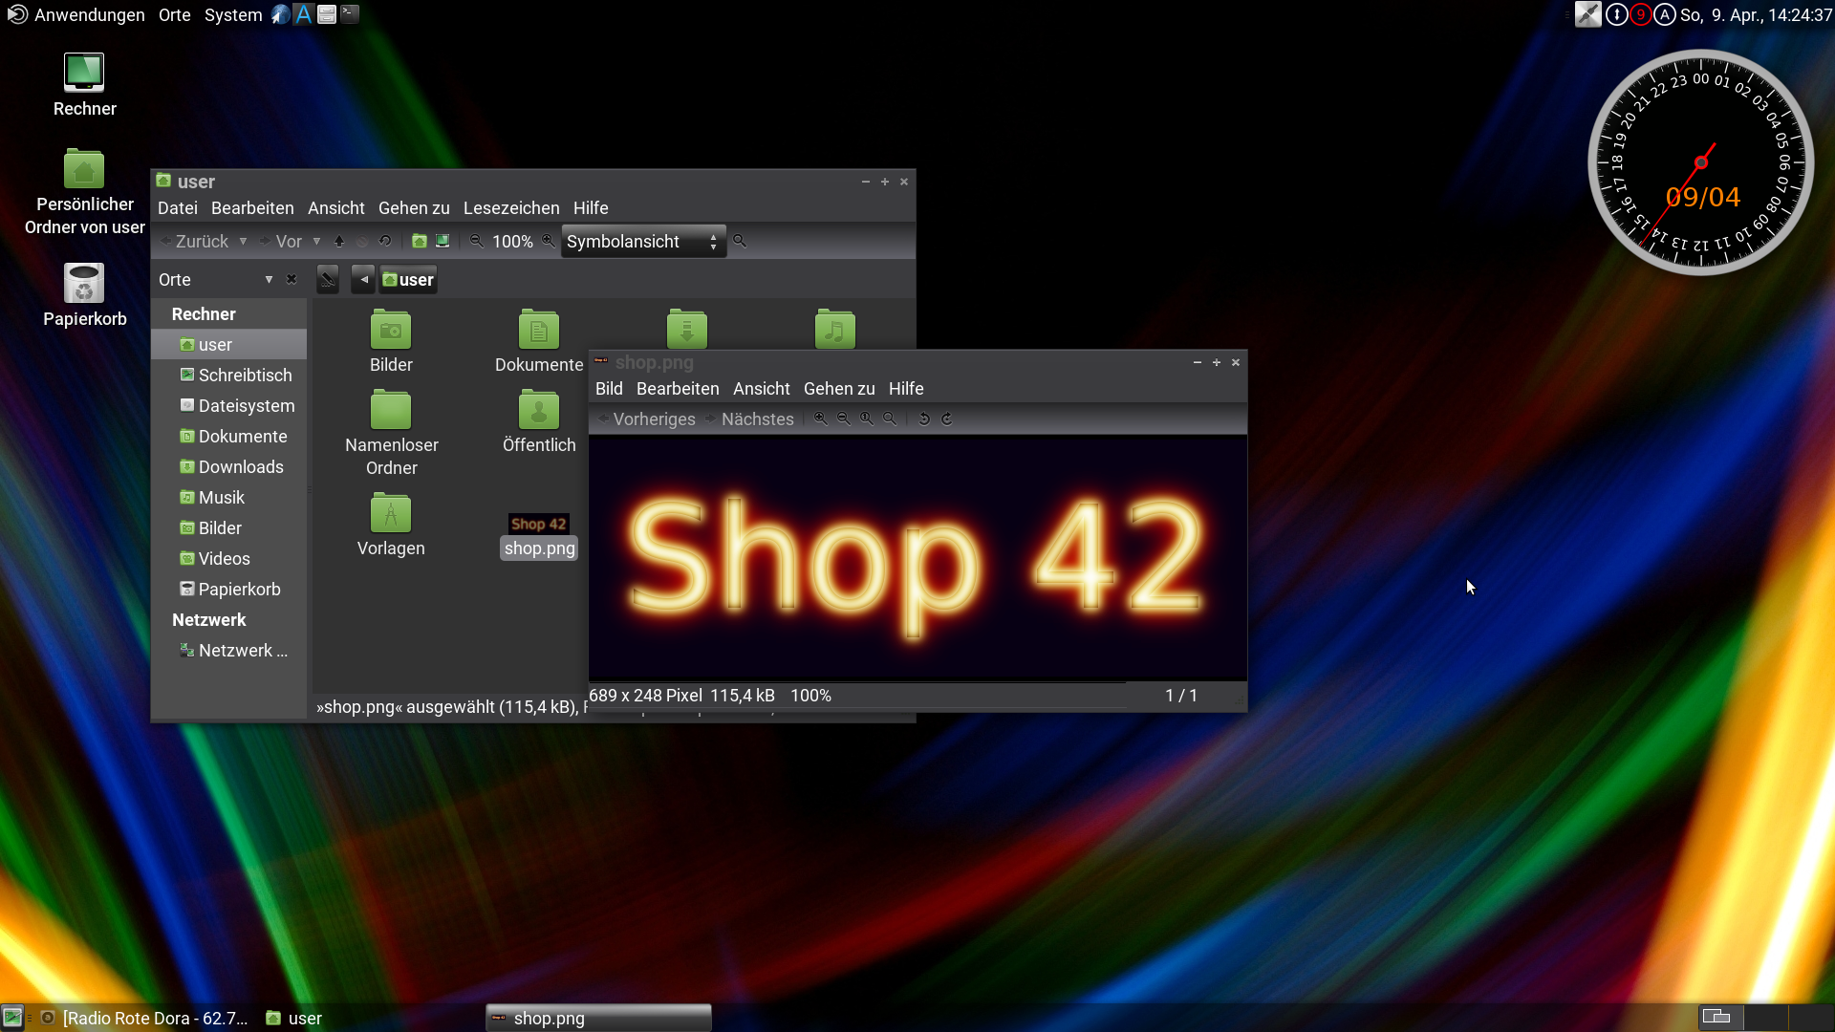
Task: Close the Orte side pane
Action: click(x=291, y=280)
